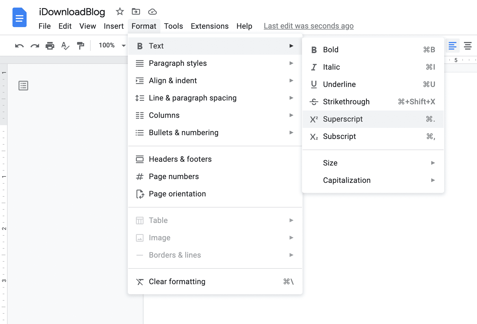This screenshot has height=324, width=477.
Task: Apply Superscript formatting
Action: (373, 119)
